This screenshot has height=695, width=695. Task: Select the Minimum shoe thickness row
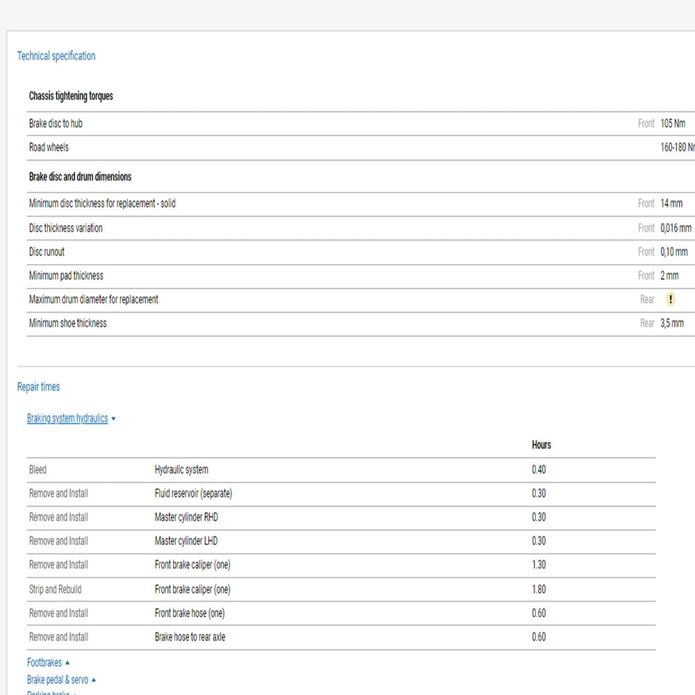361,324
